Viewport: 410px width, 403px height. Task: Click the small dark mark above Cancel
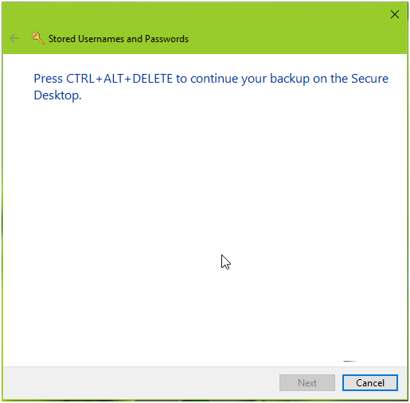point(350,361)
